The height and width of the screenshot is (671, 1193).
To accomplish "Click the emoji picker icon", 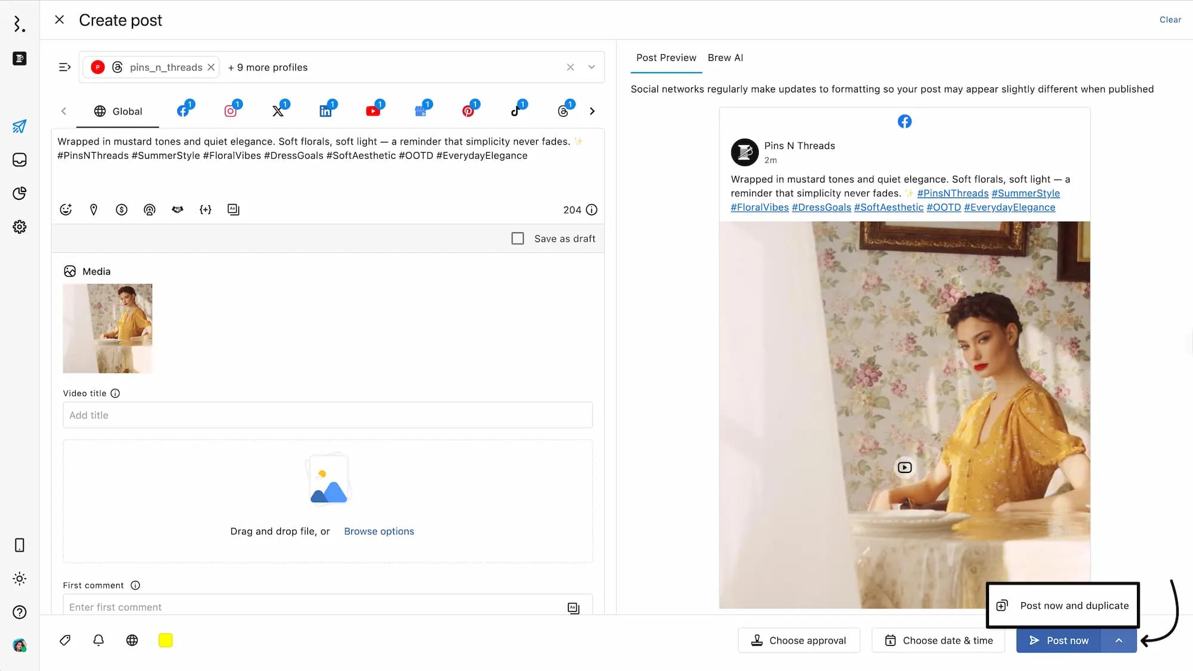I will (66, 209).
